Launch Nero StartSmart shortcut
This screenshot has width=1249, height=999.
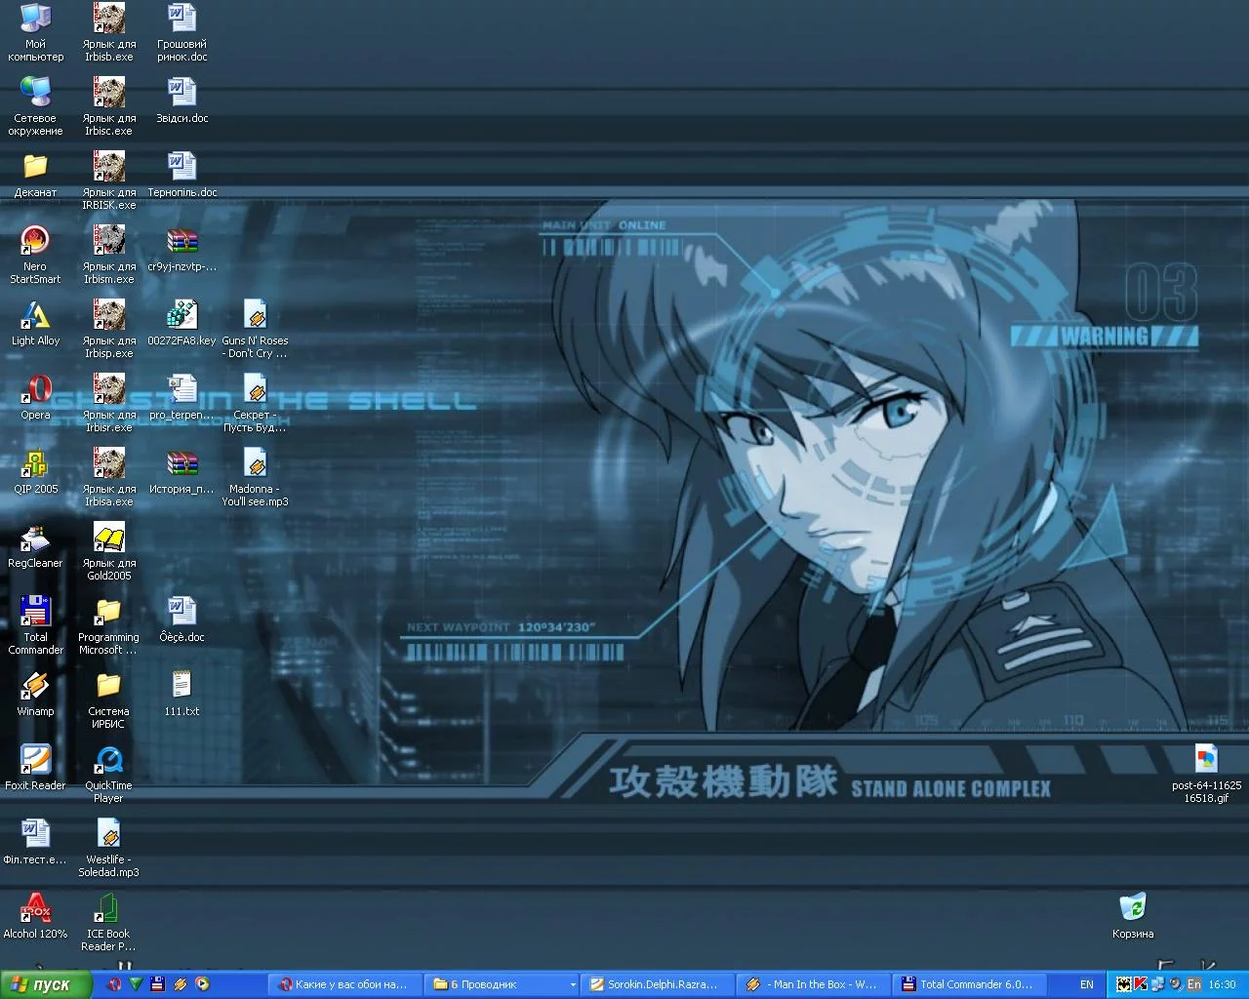[35, 255]
